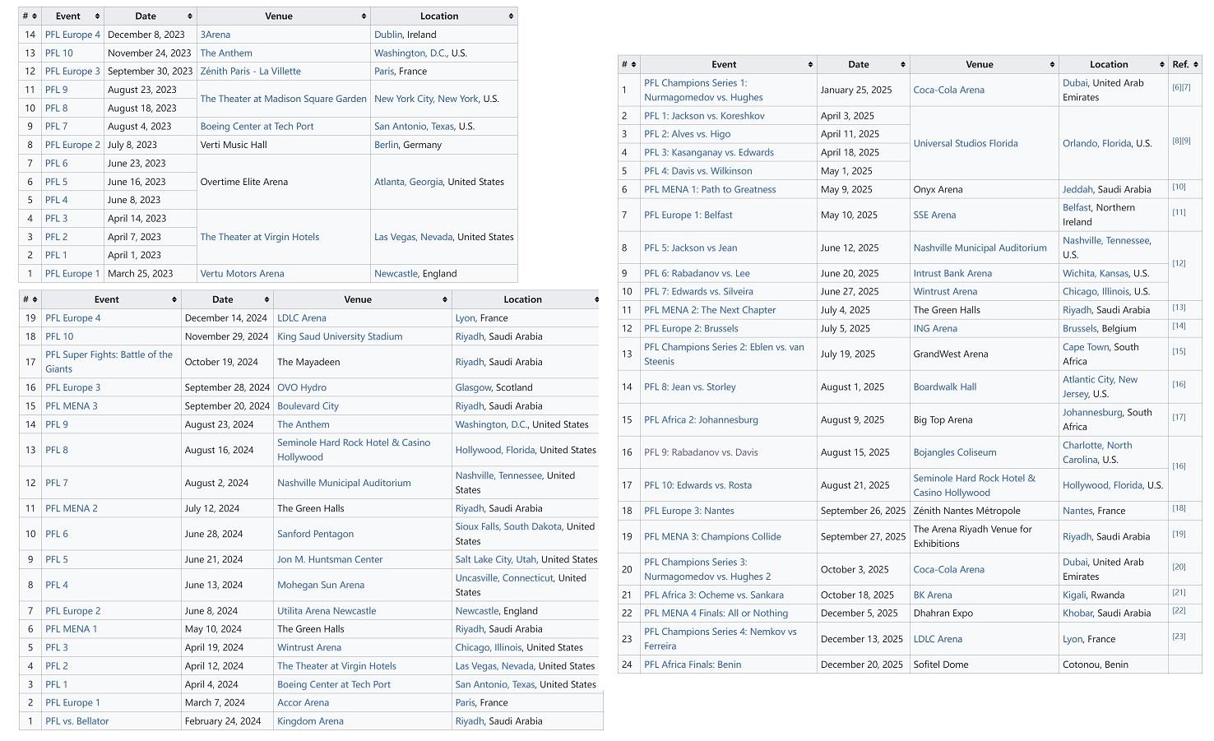
Task: Visit the Cape Town link
Action: (x=1087, y=347)
